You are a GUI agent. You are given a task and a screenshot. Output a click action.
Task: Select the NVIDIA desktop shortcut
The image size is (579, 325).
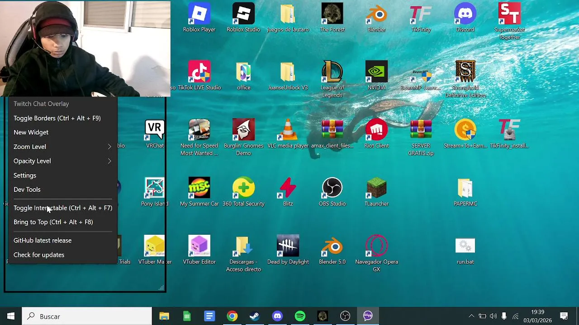(x=376, y=76)
